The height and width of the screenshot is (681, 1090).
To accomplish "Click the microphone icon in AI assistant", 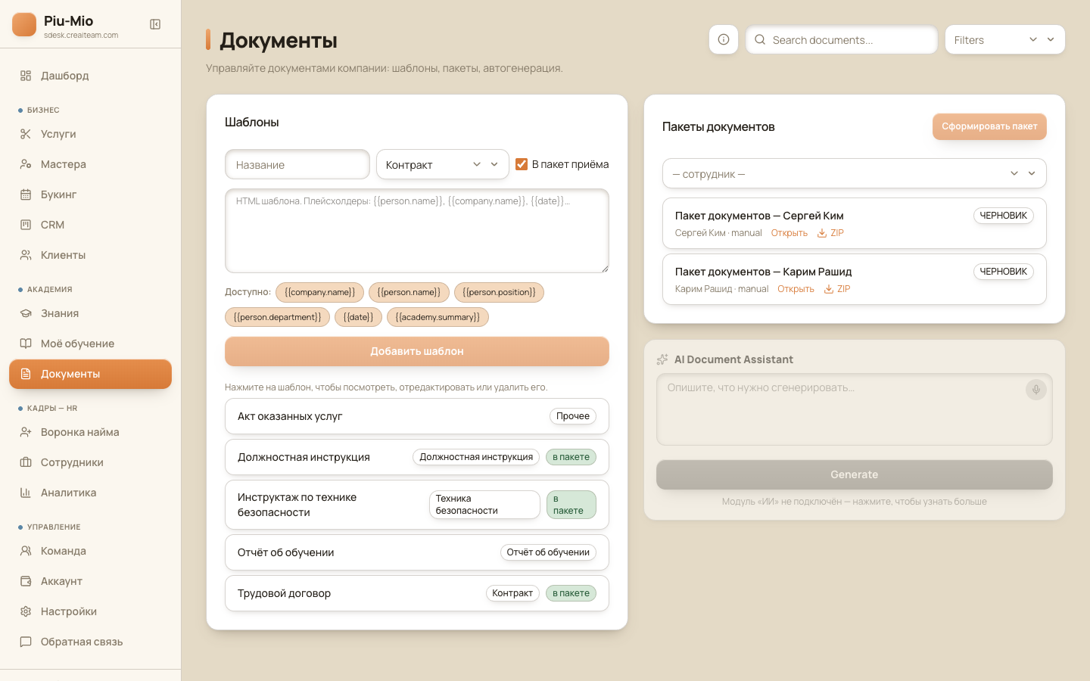I will point(1036,389).
